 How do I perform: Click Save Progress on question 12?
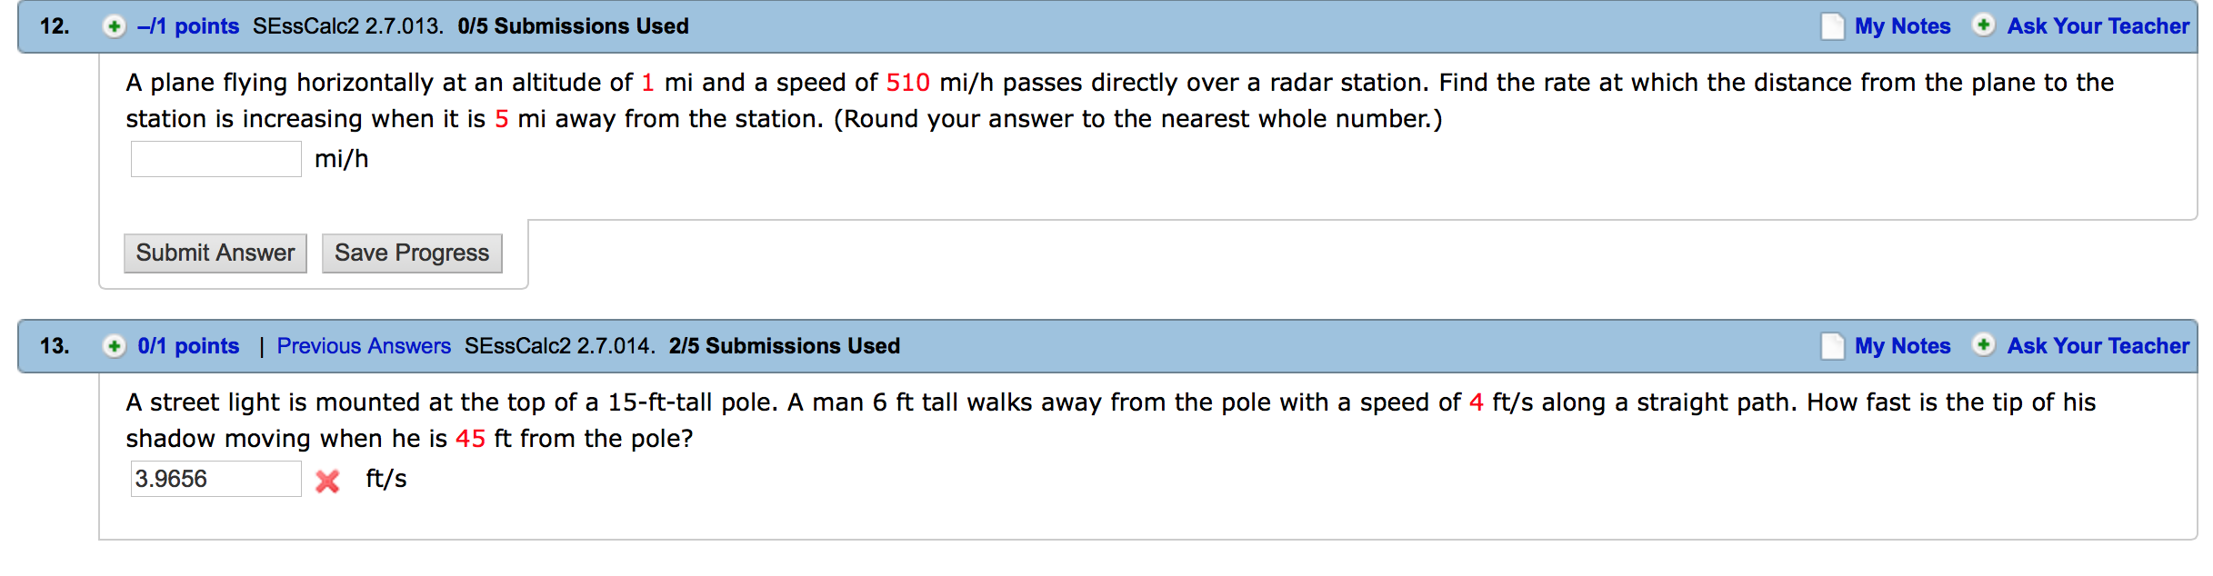[x=411, y=253]
